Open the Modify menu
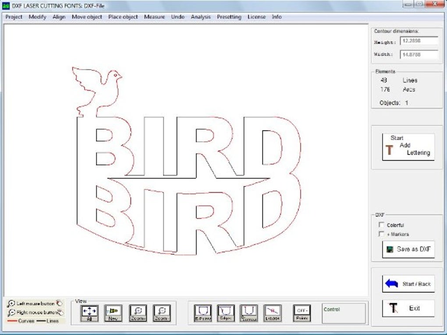The image size is (447, 335). [x=37, y=17]
